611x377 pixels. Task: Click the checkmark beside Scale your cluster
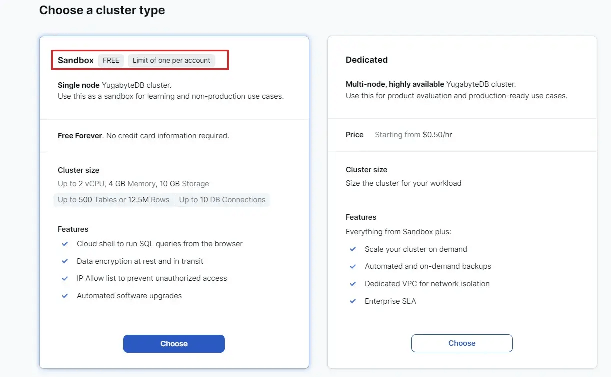pyautogui.click(x=353, y=249)
